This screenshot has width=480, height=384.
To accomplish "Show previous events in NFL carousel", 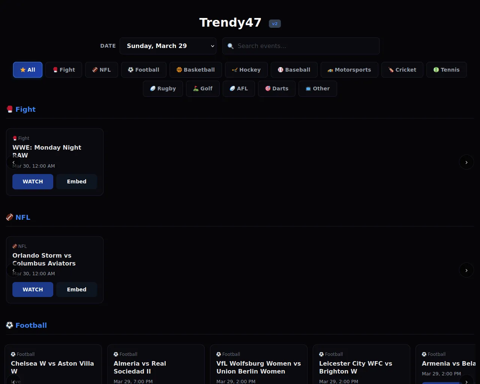I will click(13, 270).
